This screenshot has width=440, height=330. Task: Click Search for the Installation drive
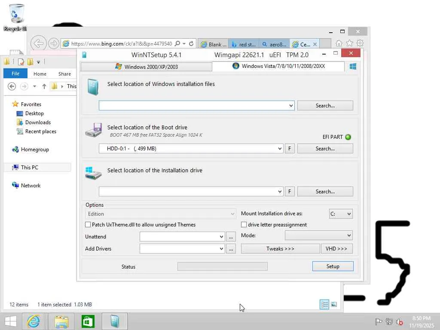pos(325,191)
